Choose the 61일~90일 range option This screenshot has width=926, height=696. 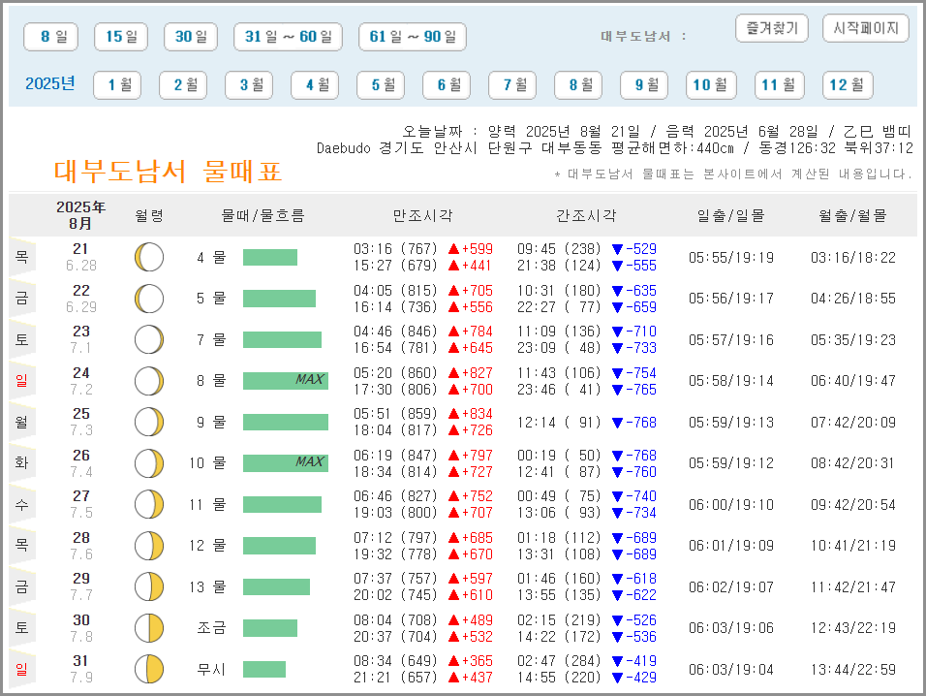pos(412,36)
